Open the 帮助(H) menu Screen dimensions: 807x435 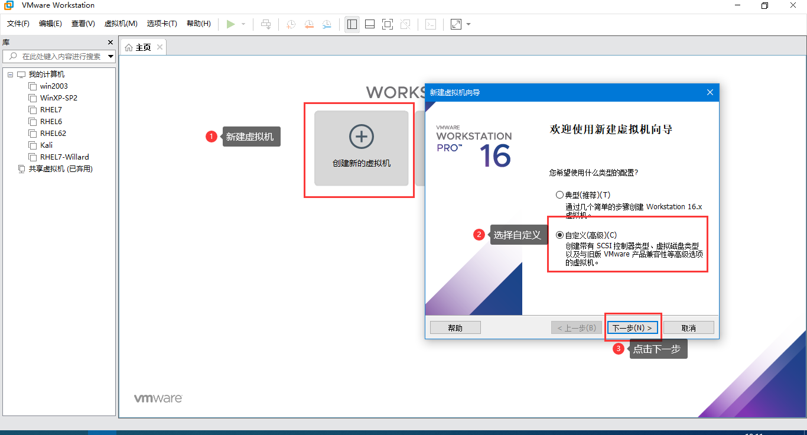199,24
